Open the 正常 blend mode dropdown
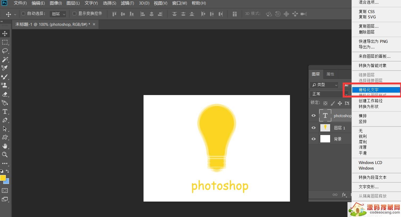This screenshot has width=401, height=217. [x=329, y=94]
